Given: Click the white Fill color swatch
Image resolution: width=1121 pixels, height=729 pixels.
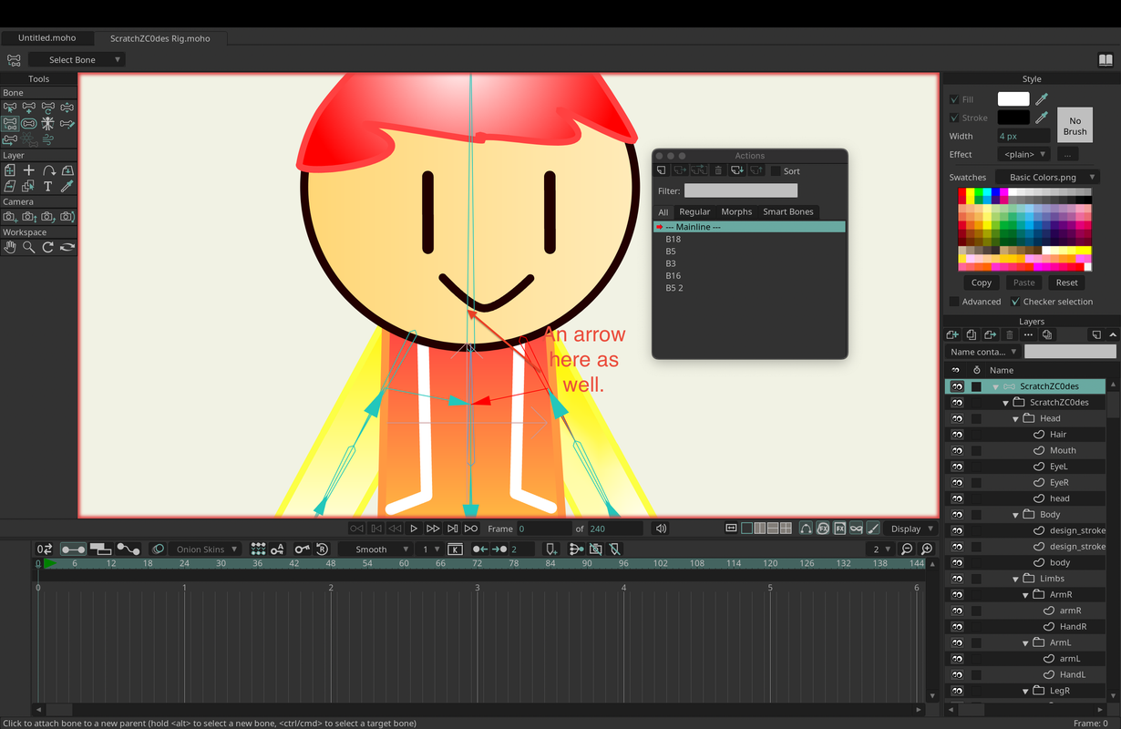Looking at the screenshot, I should point(1013,99).
